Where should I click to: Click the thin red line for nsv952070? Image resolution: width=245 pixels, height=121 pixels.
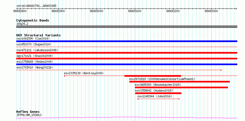[127, 47]
